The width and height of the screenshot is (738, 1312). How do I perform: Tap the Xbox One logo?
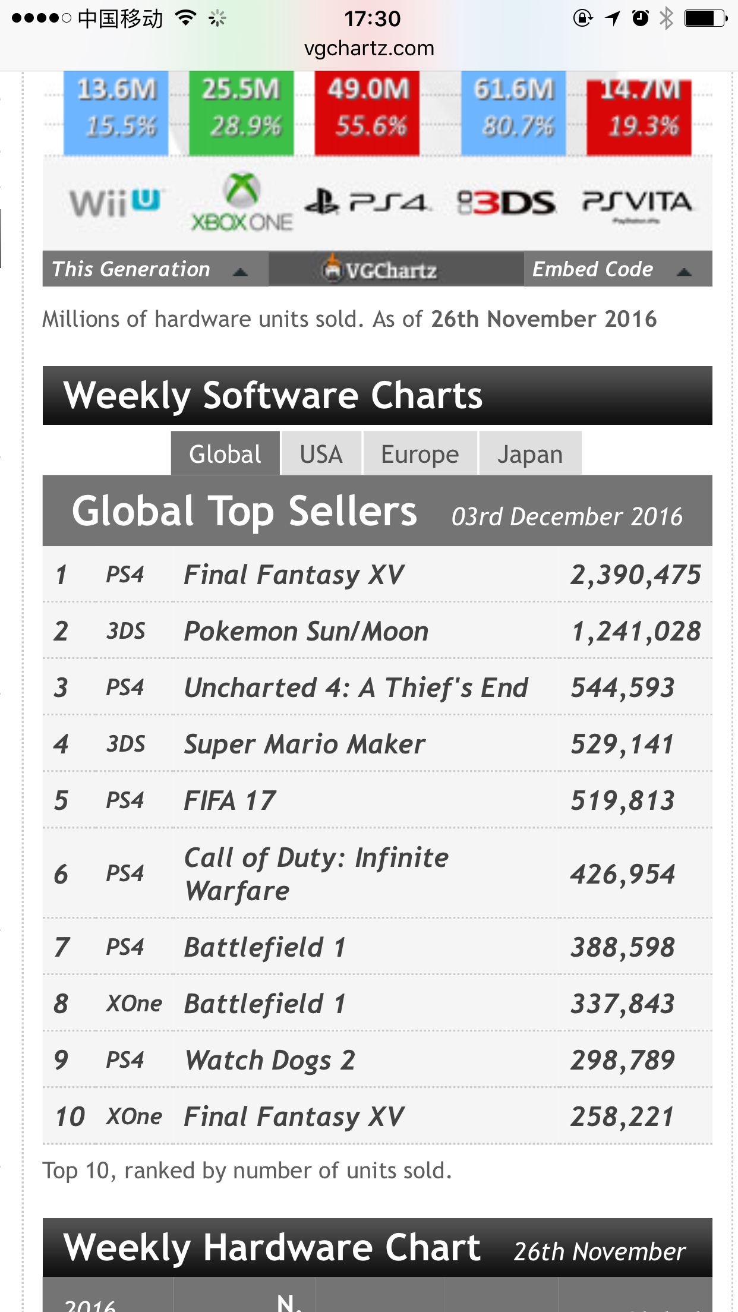(241, 203)
